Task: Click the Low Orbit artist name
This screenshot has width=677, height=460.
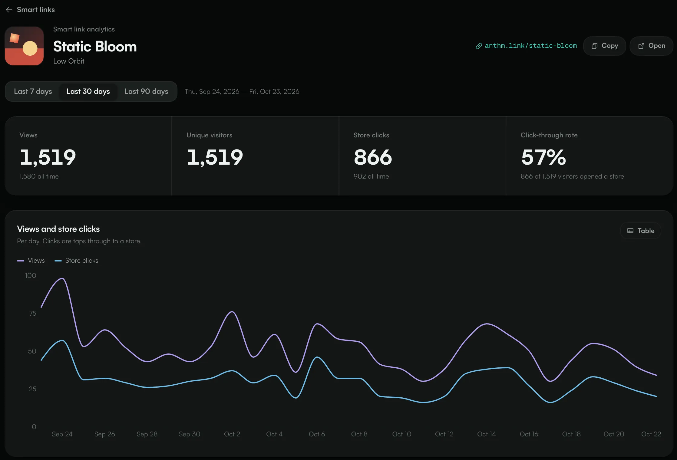Action: point(69,61)
